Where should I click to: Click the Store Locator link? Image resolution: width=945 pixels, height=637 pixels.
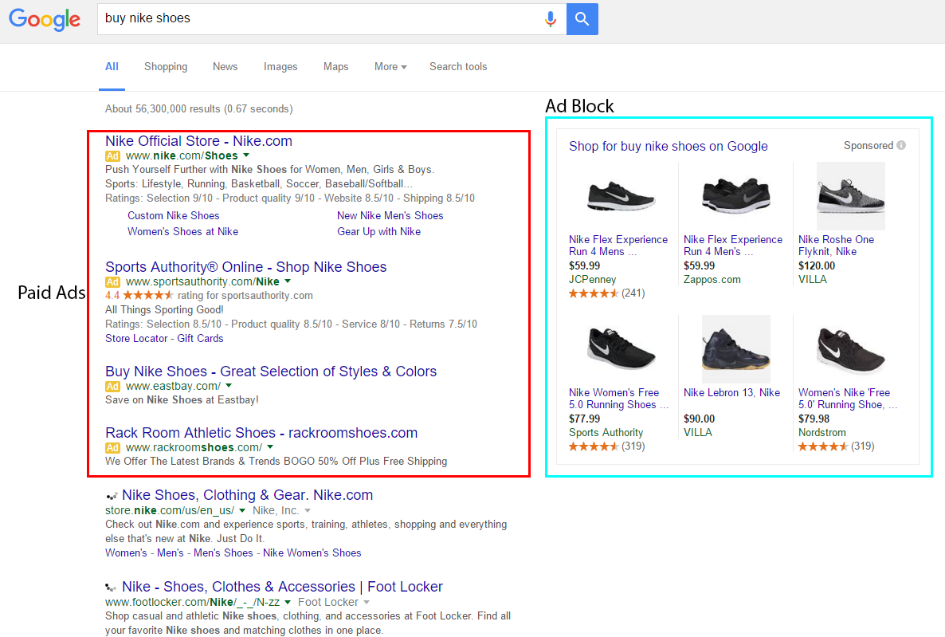click(136, 339)
